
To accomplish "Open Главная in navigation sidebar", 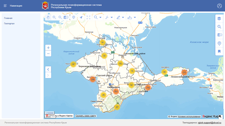I will [8, 18].
